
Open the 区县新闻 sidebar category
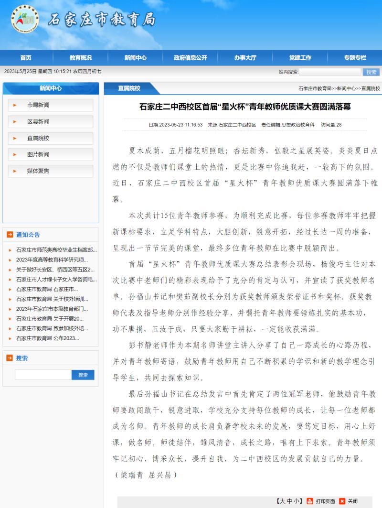(38, 121)
